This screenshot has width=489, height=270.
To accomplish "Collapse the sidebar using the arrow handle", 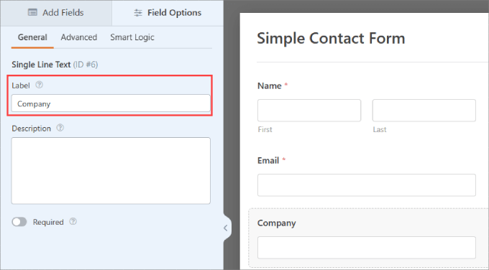I will pos(226,228).
